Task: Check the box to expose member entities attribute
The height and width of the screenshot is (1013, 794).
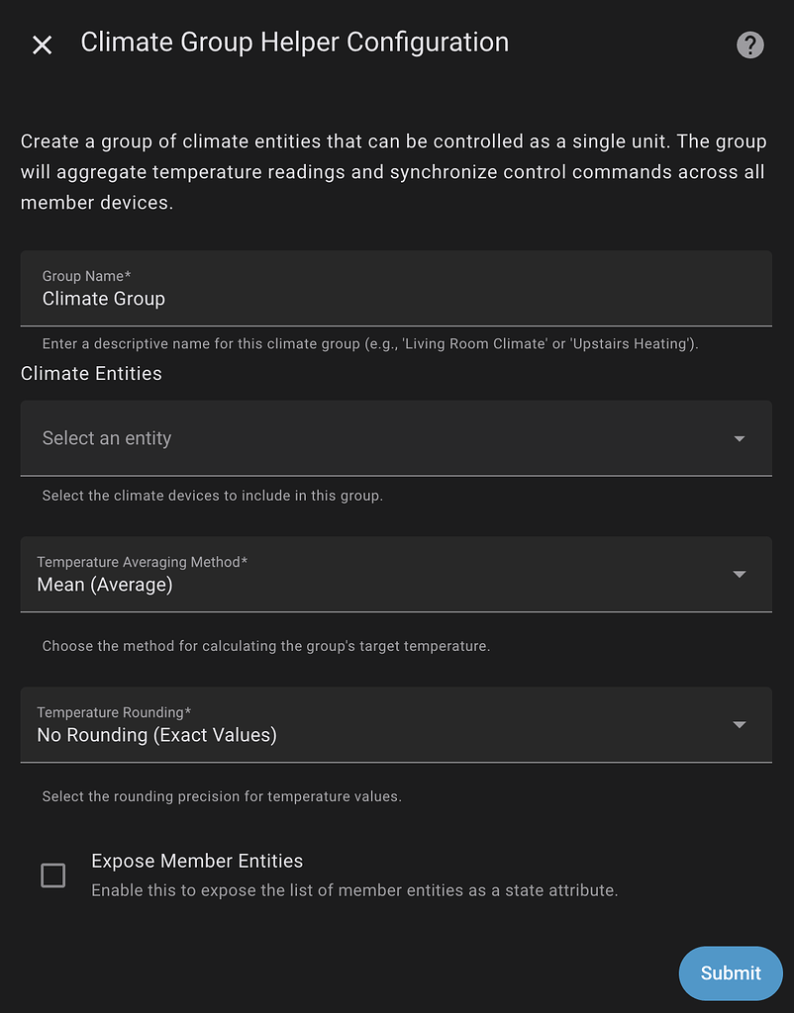Action: click(53, 875)
